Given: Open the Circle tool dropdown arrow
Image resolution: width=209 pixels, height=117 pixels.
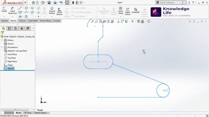Looking at the screenshot, I should point(29,8).
